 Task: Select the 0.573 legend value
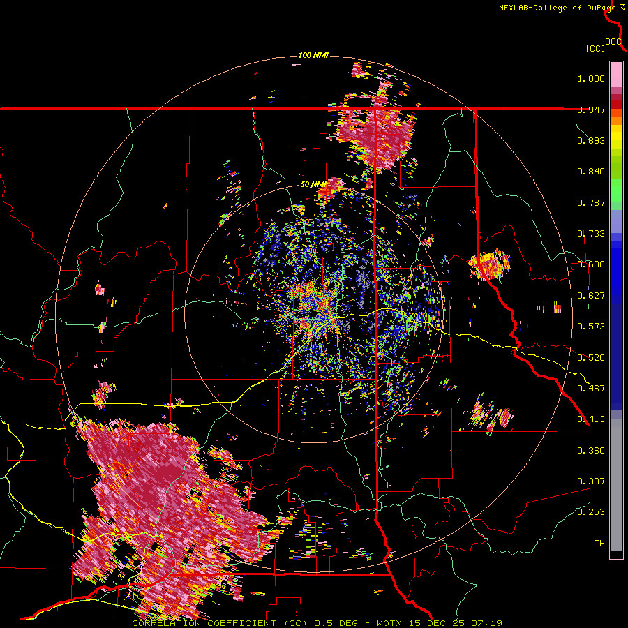coord(591,327)
